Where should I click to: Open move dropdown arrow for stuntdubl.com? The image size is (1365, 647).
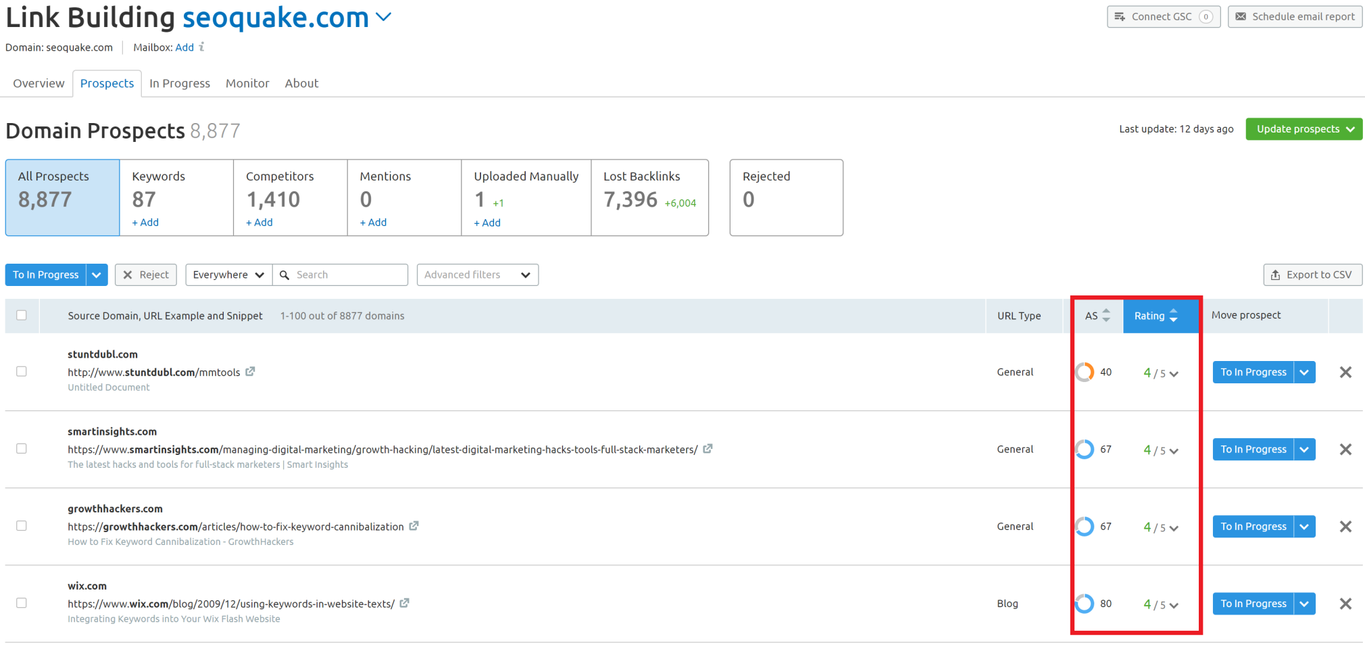click(1304, 372)
